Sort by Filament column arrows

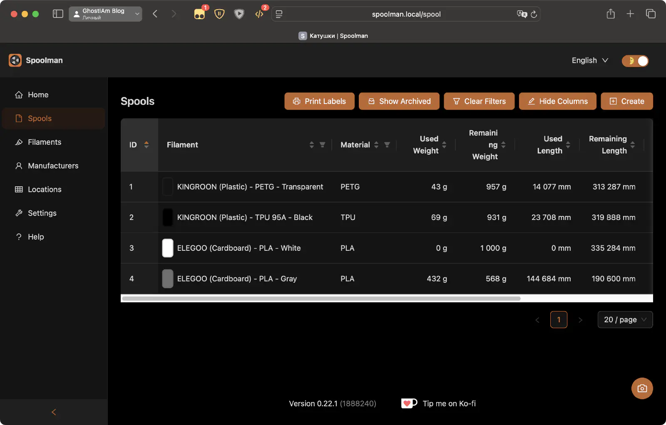[312, 145]
